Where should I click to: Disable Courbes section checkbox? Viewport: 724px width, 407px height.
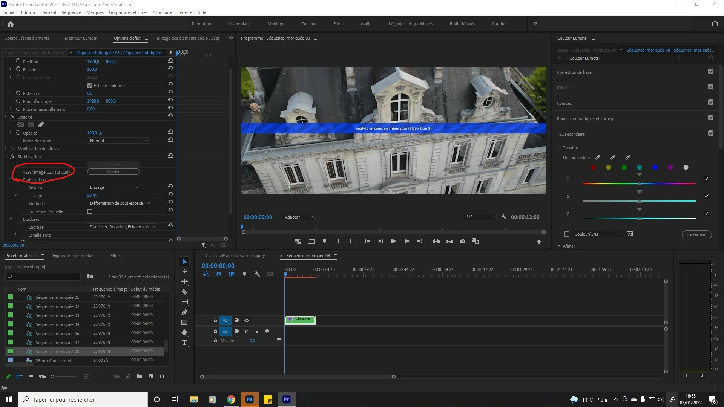[711, 102]
